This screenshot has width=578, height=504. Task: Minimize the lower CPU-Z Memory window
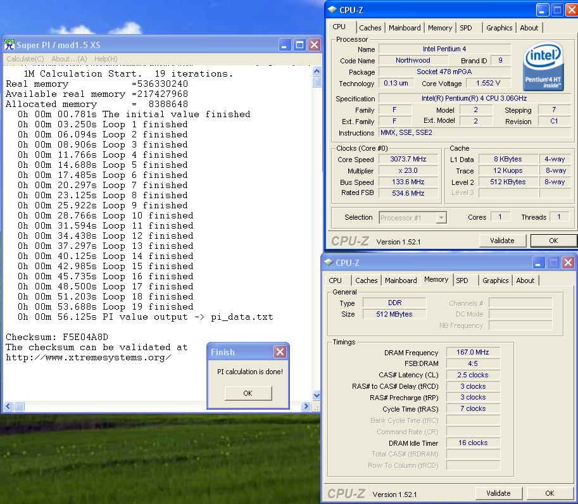click(x=539, y=263)
